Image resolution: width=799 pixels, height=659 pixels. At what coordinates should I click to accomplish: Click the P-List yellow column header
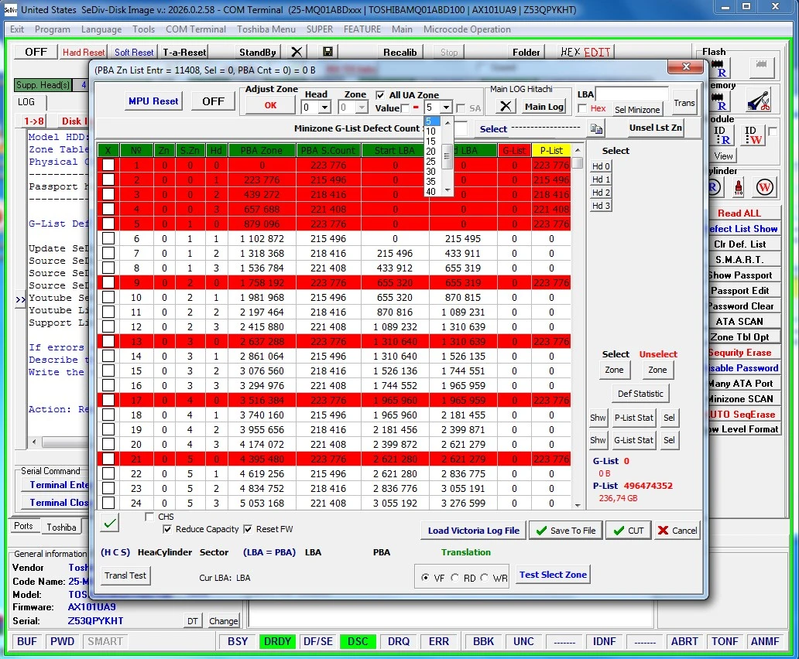[x=551, y=151]
